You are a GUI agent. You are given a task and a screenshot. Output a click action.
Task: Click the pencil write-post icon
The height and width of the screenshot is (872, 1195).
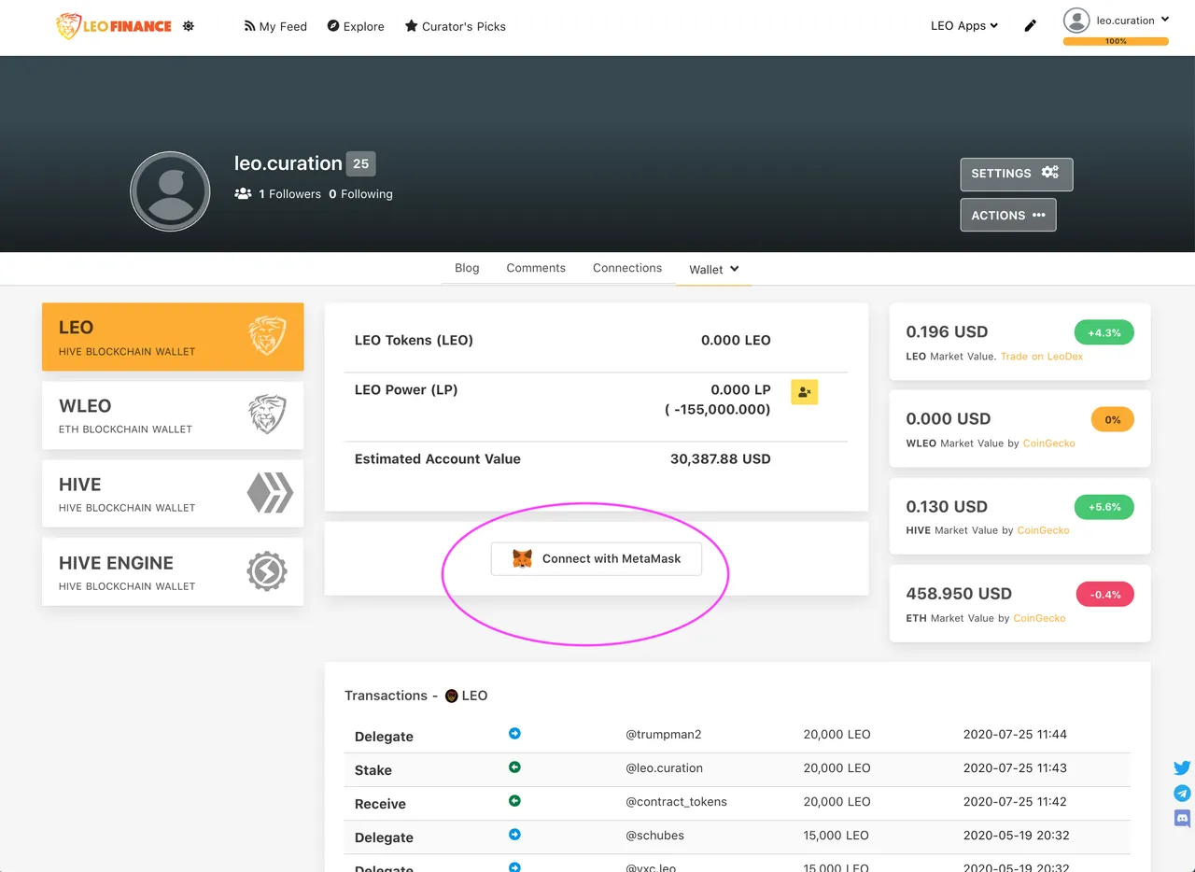click(1031, 26)
